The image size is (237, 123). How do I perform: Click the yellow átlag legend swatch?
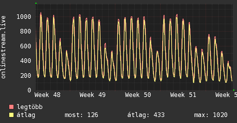(12, 115)
